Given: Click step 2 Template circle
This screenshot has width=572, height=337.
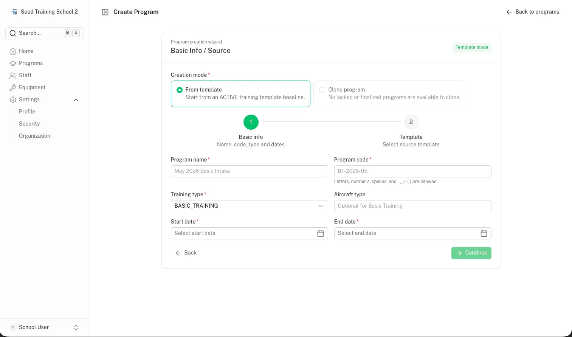Looking at the screenshot, I should [411, 122].
